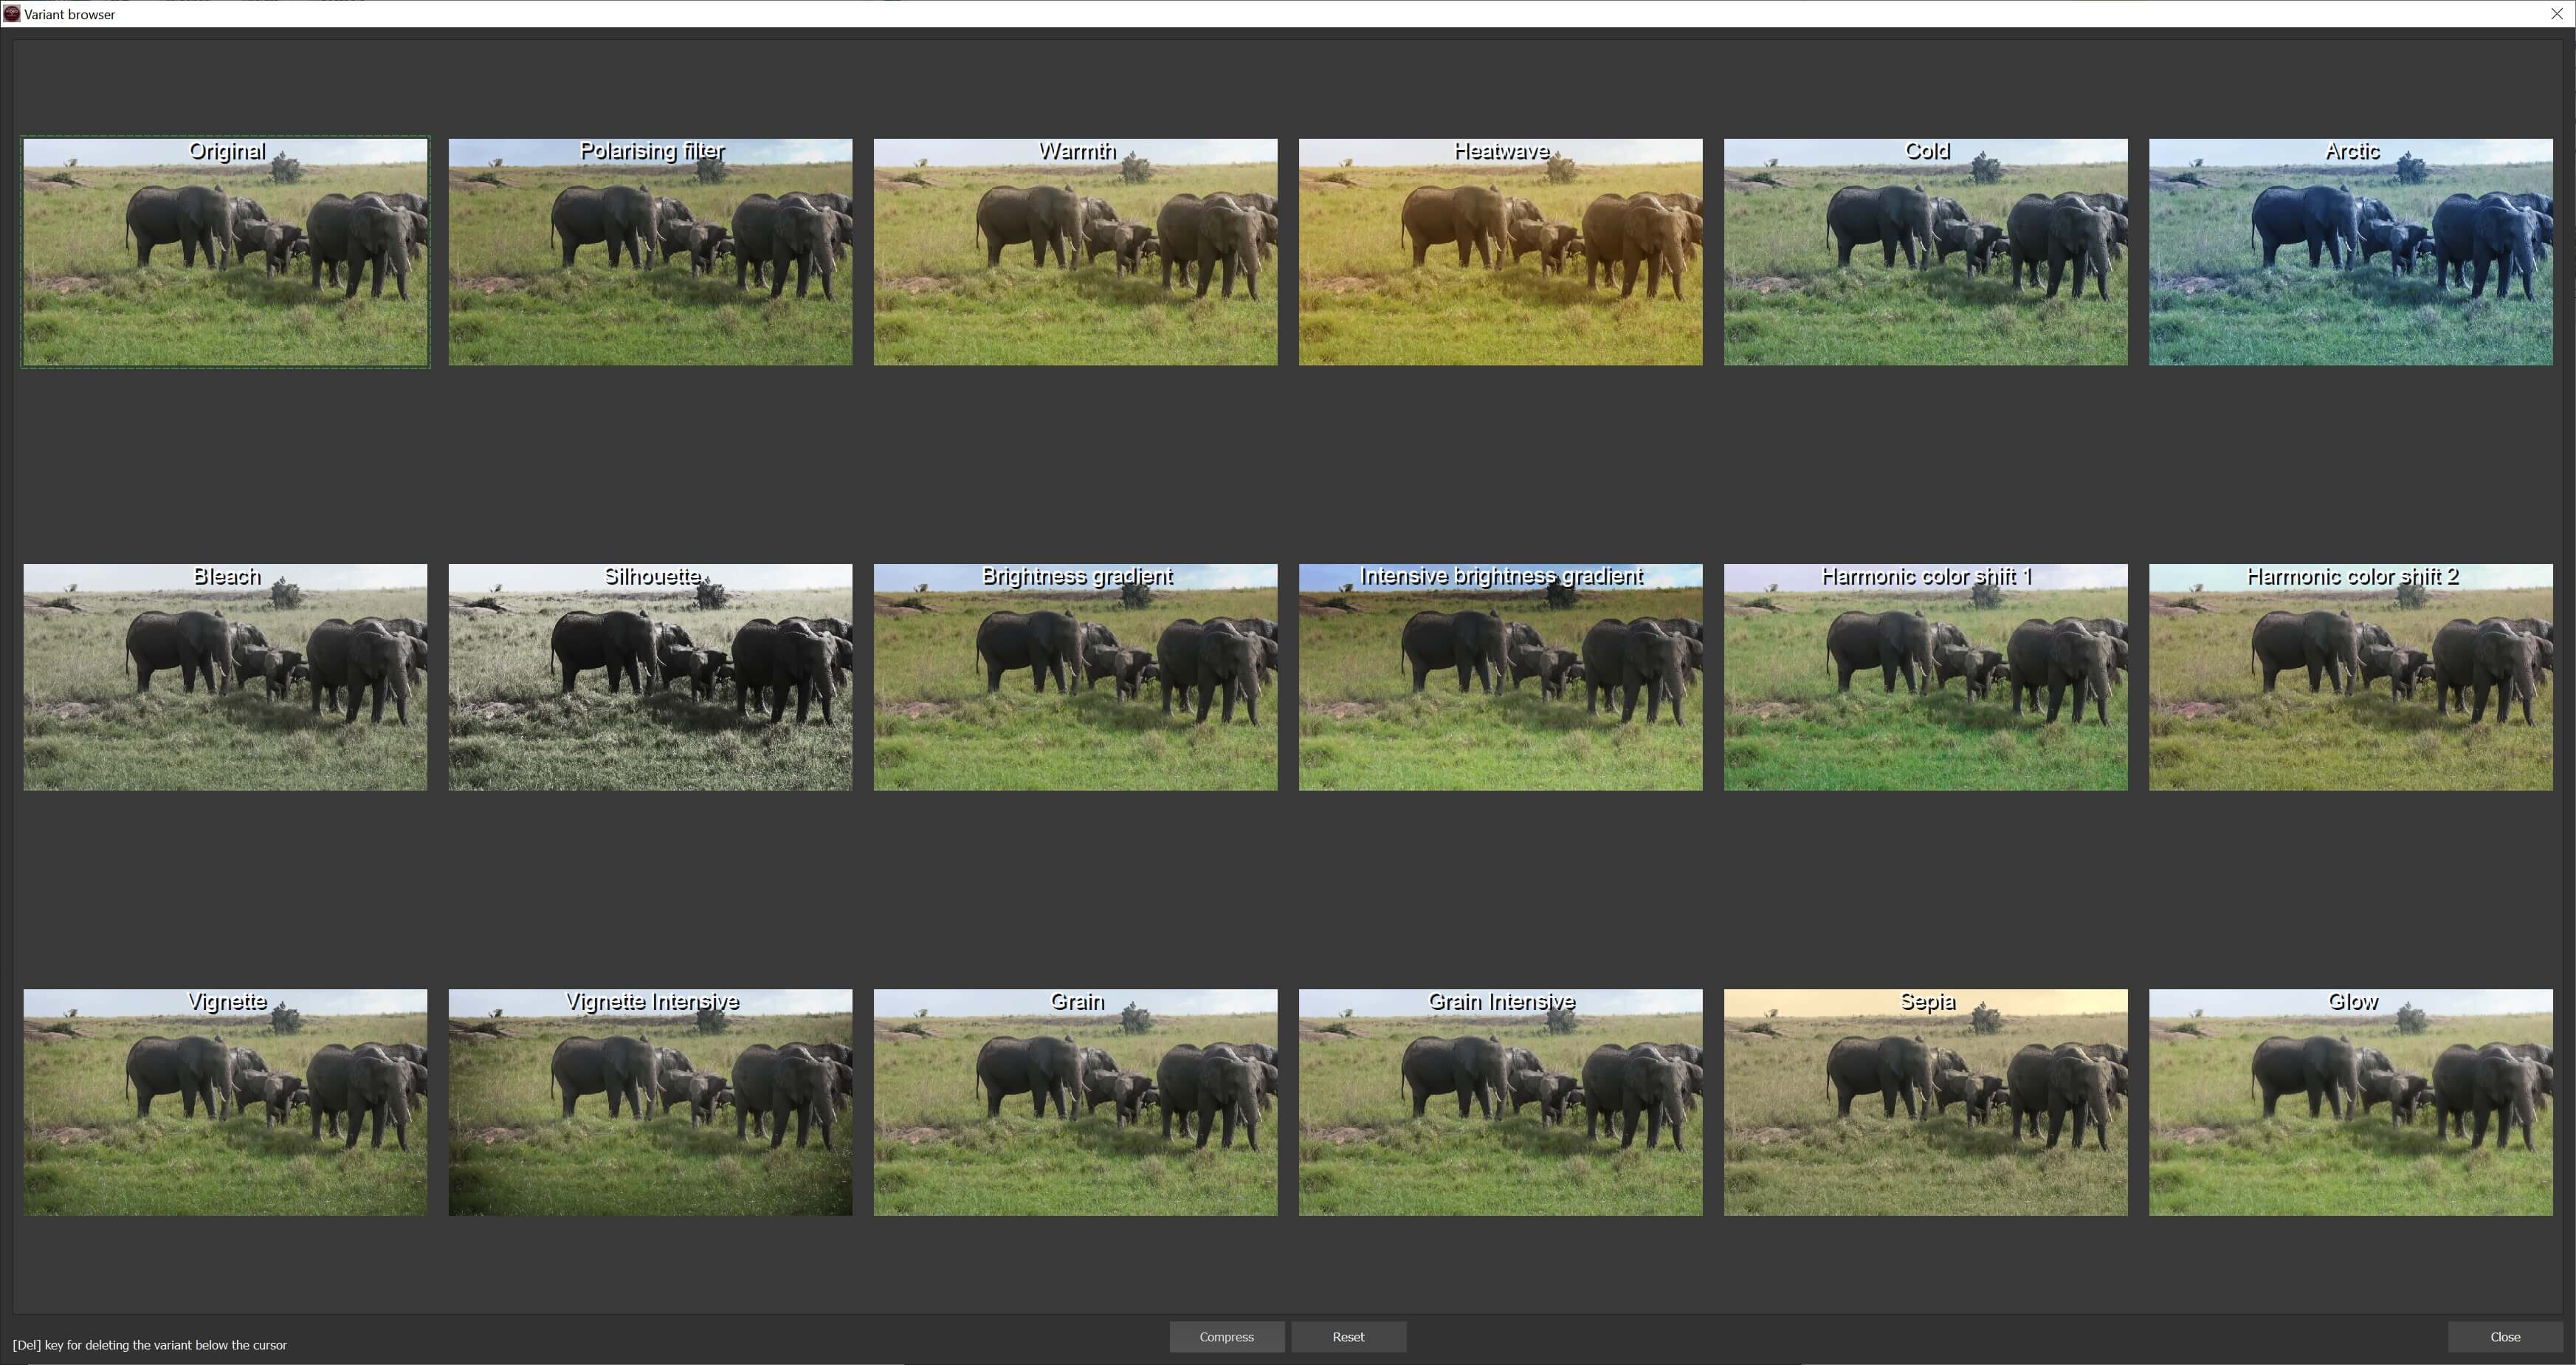Apply the Cold variant thumbnail

tap(1925, 252)
